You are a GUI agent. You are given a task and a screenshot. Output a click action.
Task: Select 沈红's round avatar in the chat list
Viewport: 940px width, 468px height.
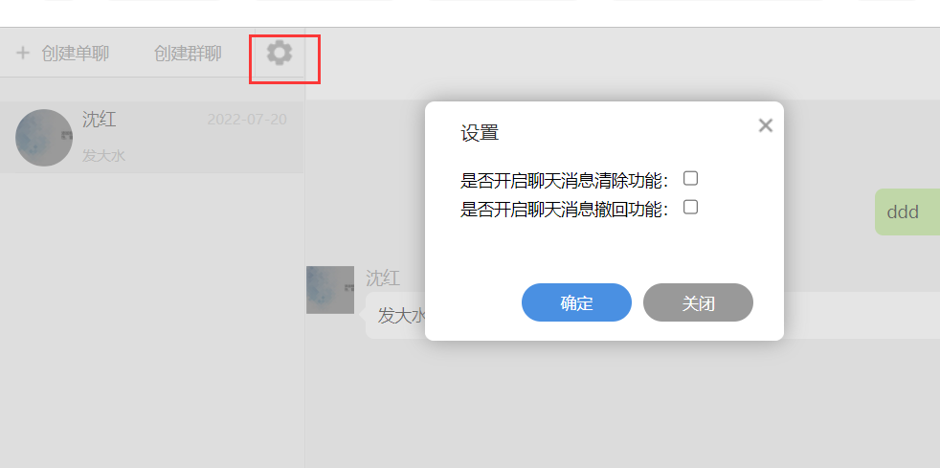44,138
